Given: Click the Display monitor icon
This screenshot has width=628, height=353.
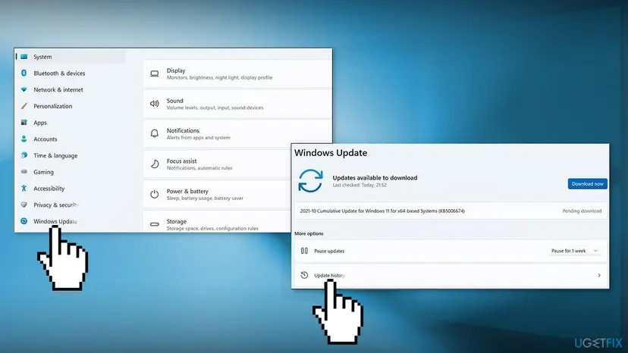Looking at the screenshot, I should [x=155, y=73].
